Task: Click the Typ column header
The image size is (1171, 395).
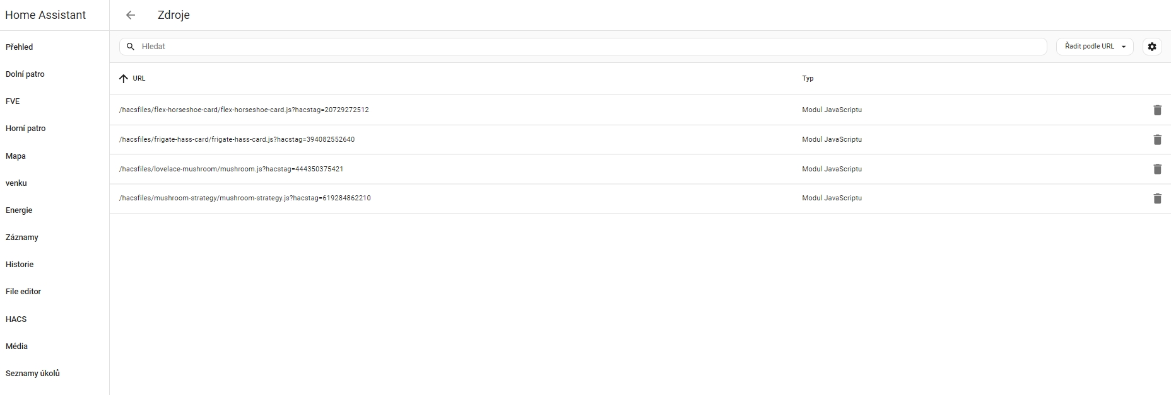Action: tap(808, 79)
